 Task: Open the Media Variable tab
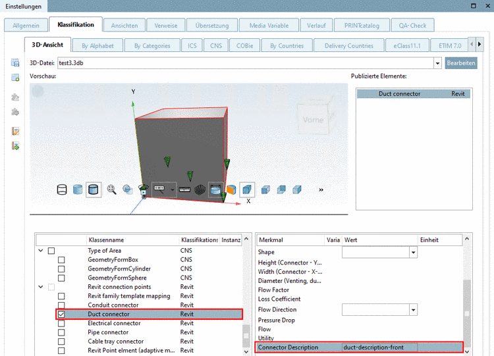(x=269, y=25)
